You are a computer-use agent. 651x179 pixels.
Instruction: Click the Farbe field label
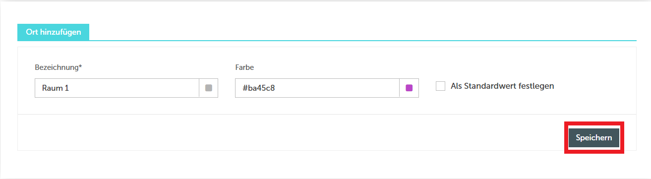[x=244, y=67]
